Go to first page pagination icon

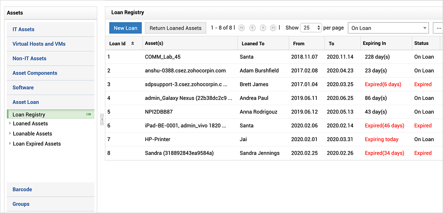click(x=242, y=28)
